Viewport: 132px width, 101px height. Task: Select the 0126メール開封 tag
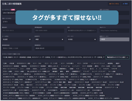(19, 71)
